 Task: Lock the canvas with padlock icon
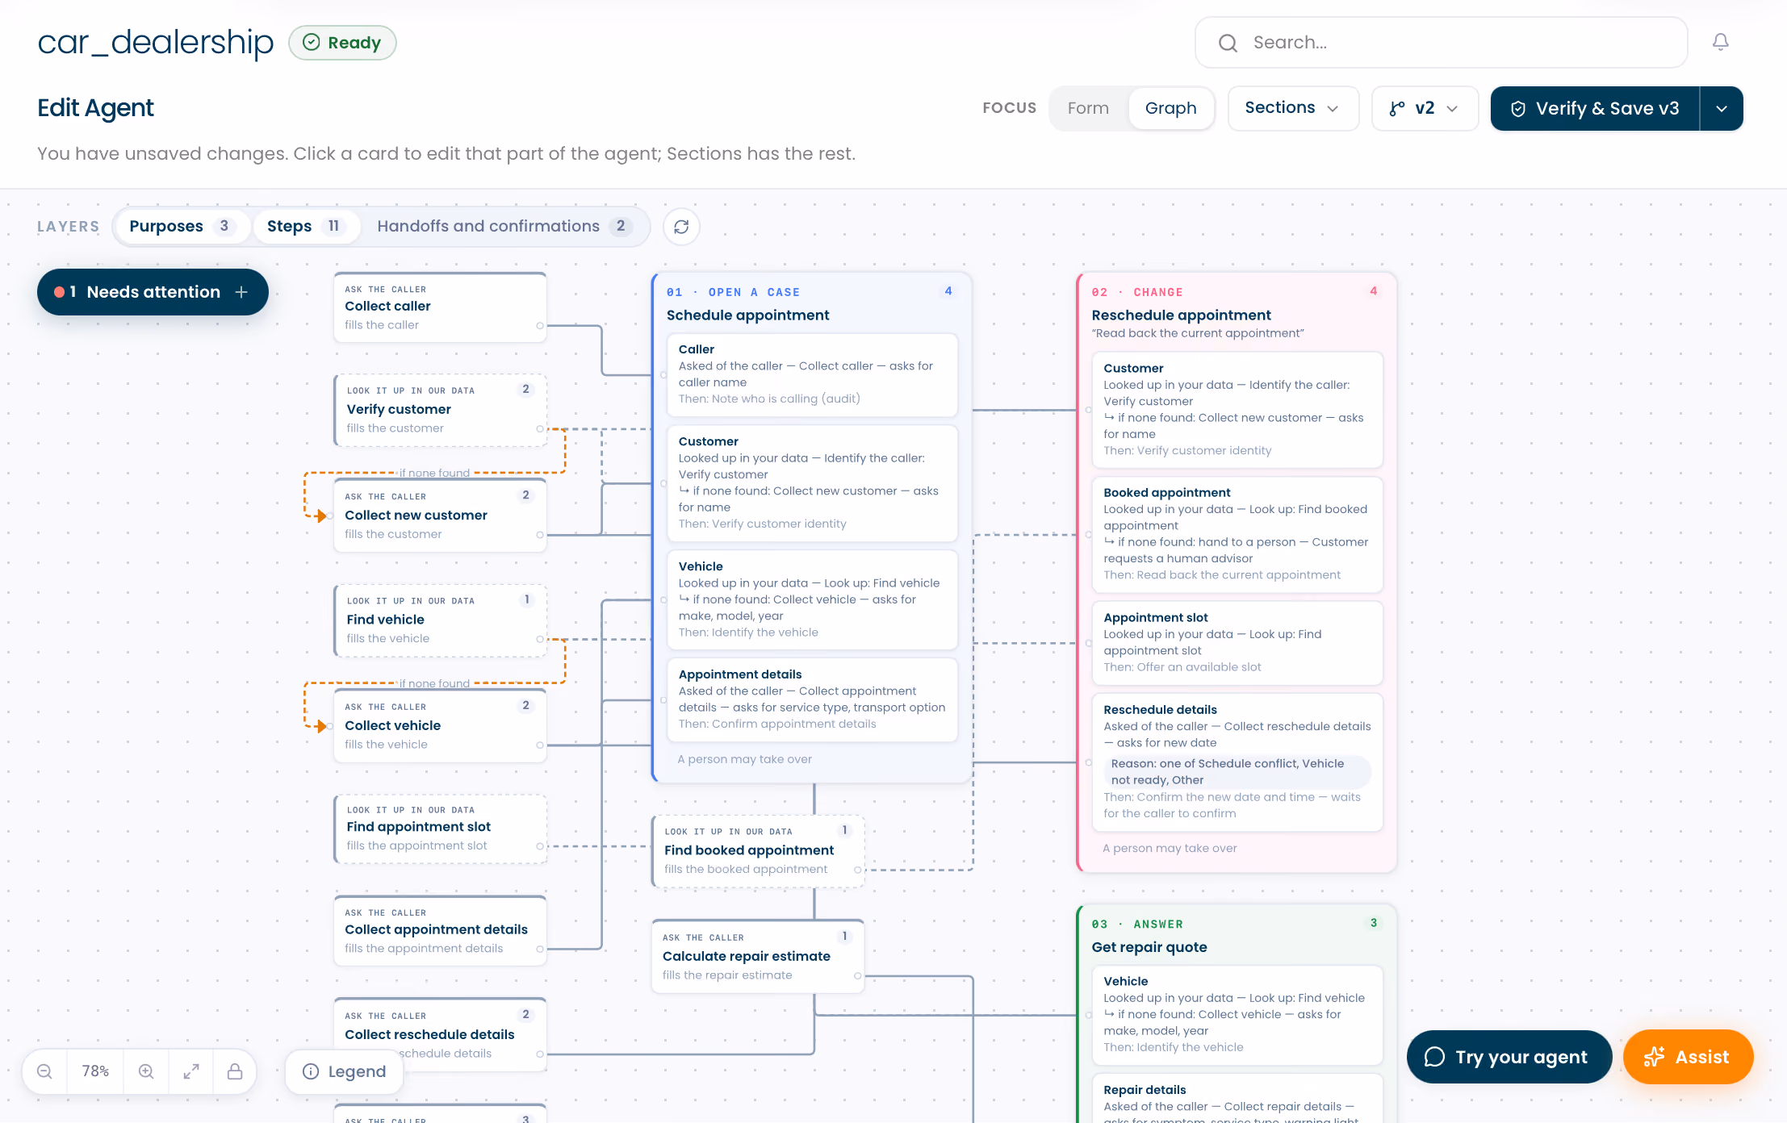(x=235, y=1071)
